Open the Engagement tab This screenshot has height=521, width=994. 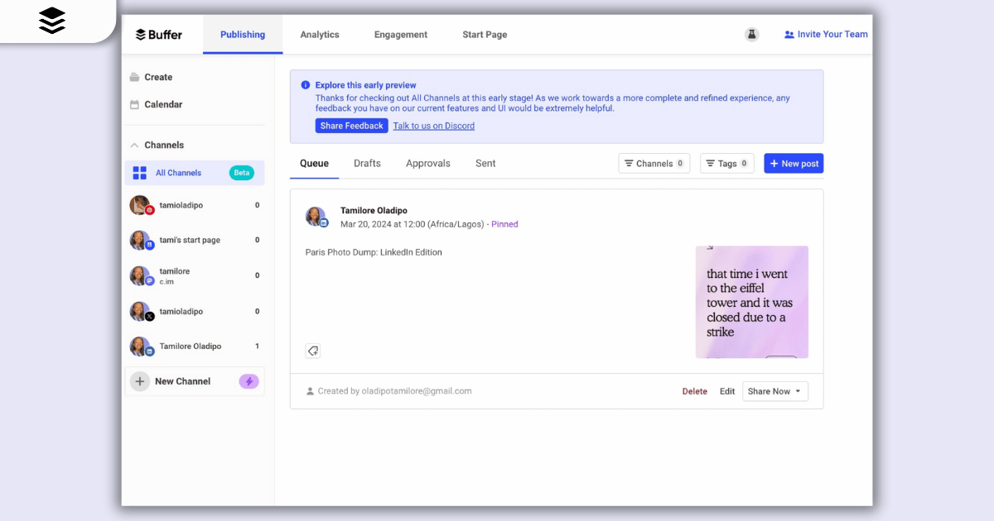(x=401, y=35)
